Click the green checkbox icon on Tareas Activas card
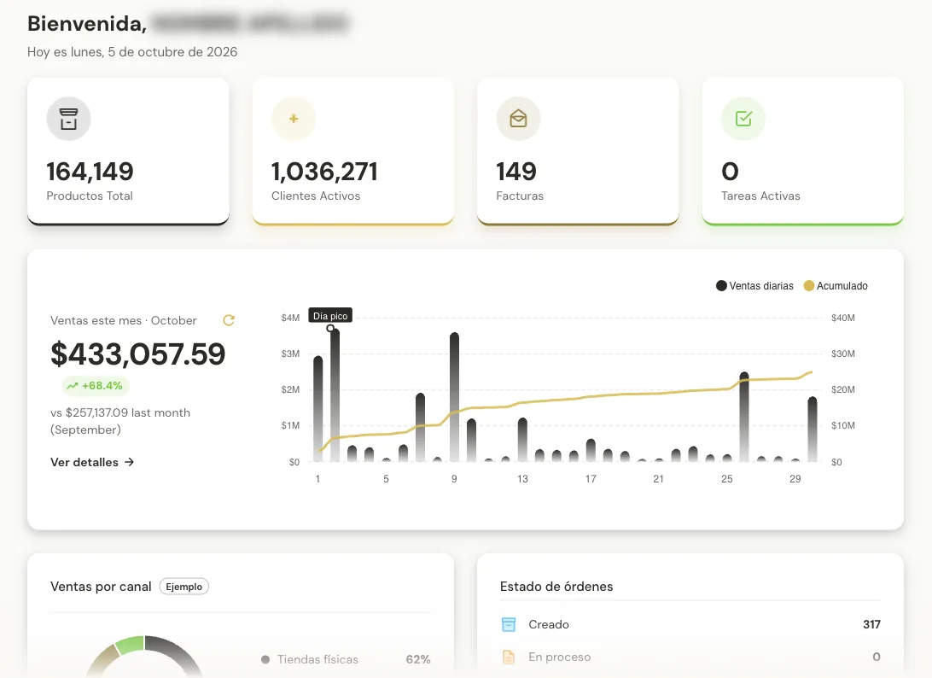The height and width of the screenshot is (678, 932). [x=743, y=119]
